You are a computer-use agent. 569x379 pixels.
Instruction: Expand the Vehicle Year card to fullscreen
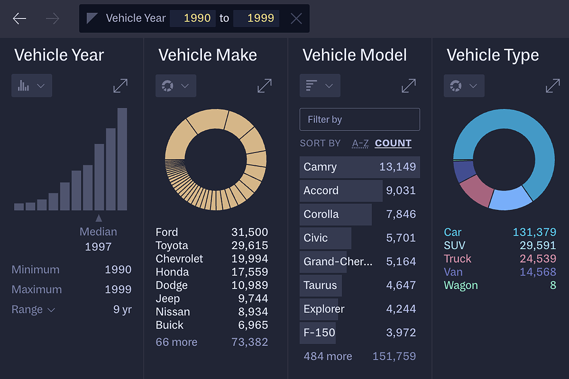pos(120,85)
